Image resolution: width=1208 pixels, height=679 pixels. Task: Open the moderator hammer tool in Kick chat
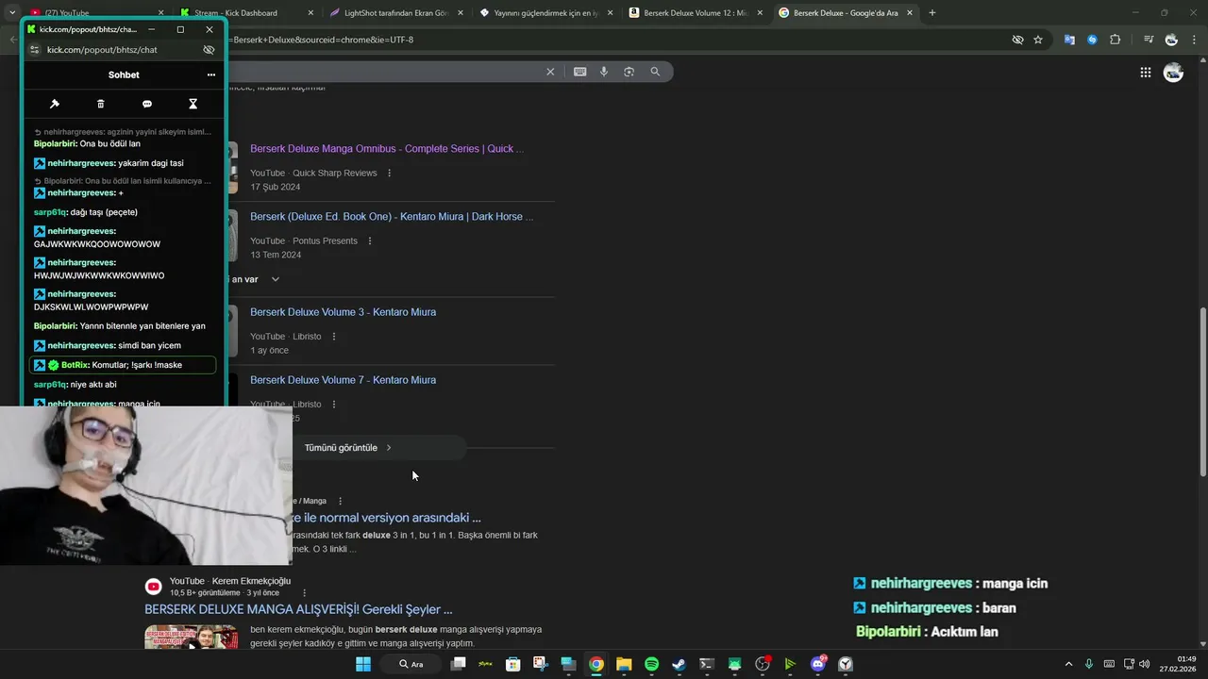pyautogui.click(x=55, y=104)
